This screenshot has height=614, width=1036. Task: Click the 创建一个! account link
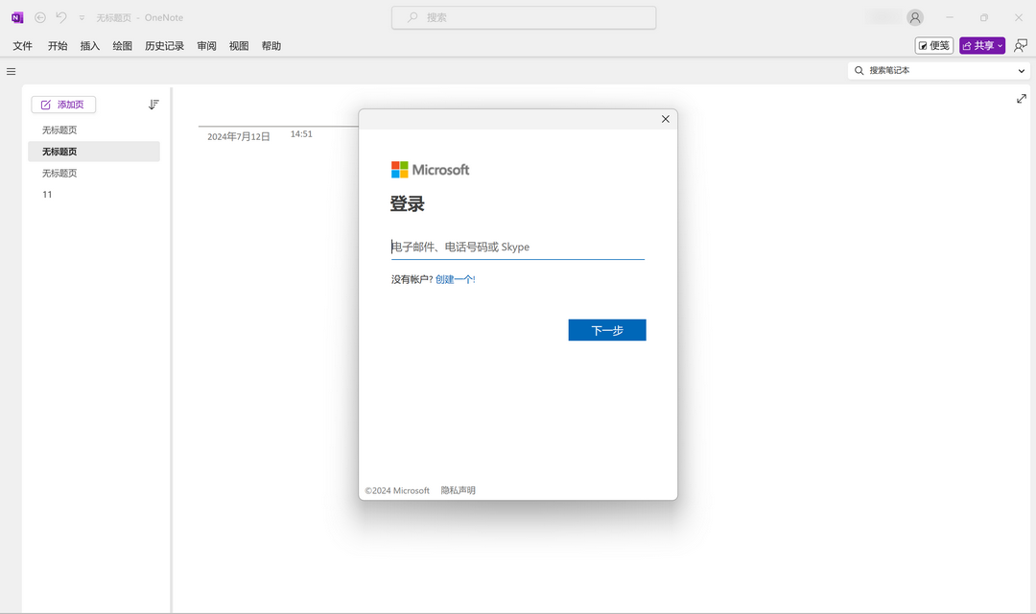click(x=458, y=278)
